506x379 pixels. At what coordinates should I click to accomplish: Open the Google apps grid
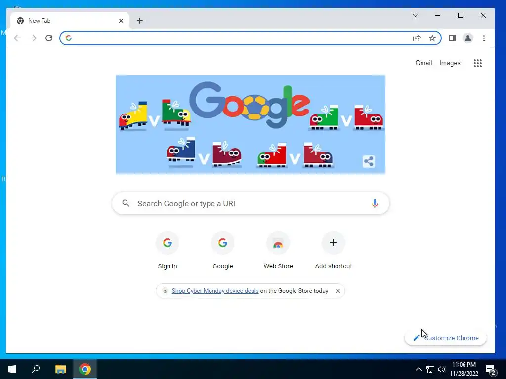click(478, 63)
